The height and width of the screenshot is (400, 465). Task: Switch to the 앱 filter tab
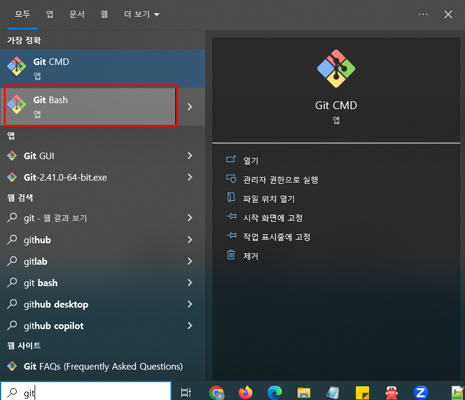pyautogui.click(x=49, y=14)
